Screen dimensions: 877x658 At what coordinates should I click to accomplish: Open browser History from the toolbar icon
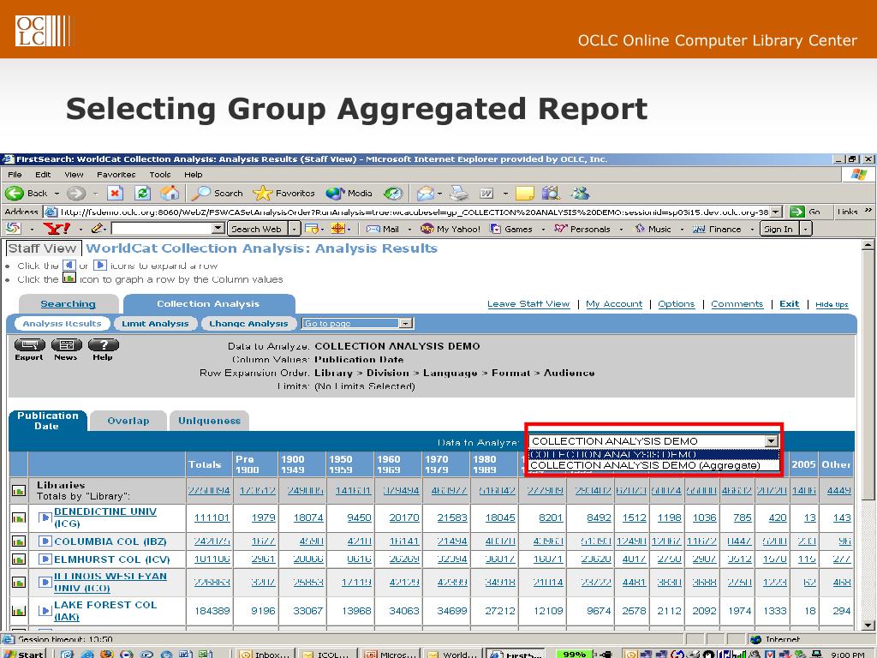pyautogui.click(x=393, y=194)
